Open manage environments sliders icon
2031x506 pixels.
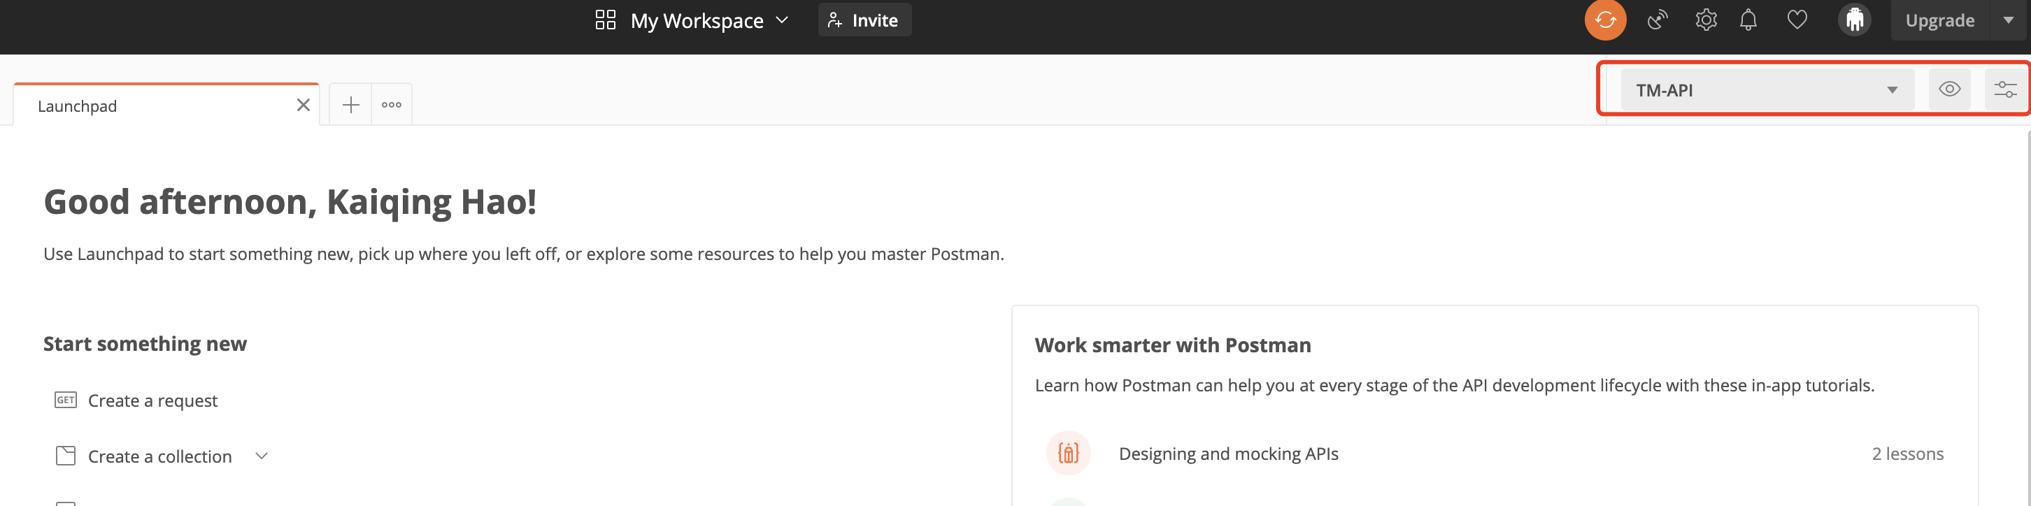point(2005,89)
